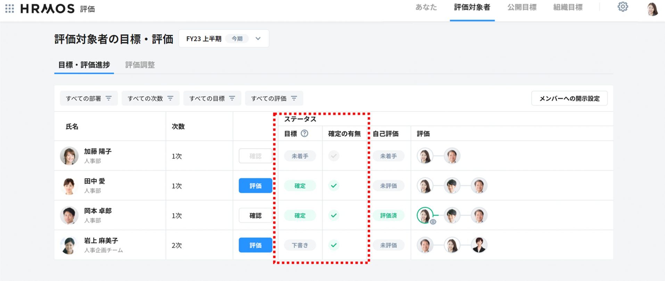The image size is (665, 281).
Task: Click the eye icon on 岡本 卓郎's evaluator
Action: [x=433, y=222]
